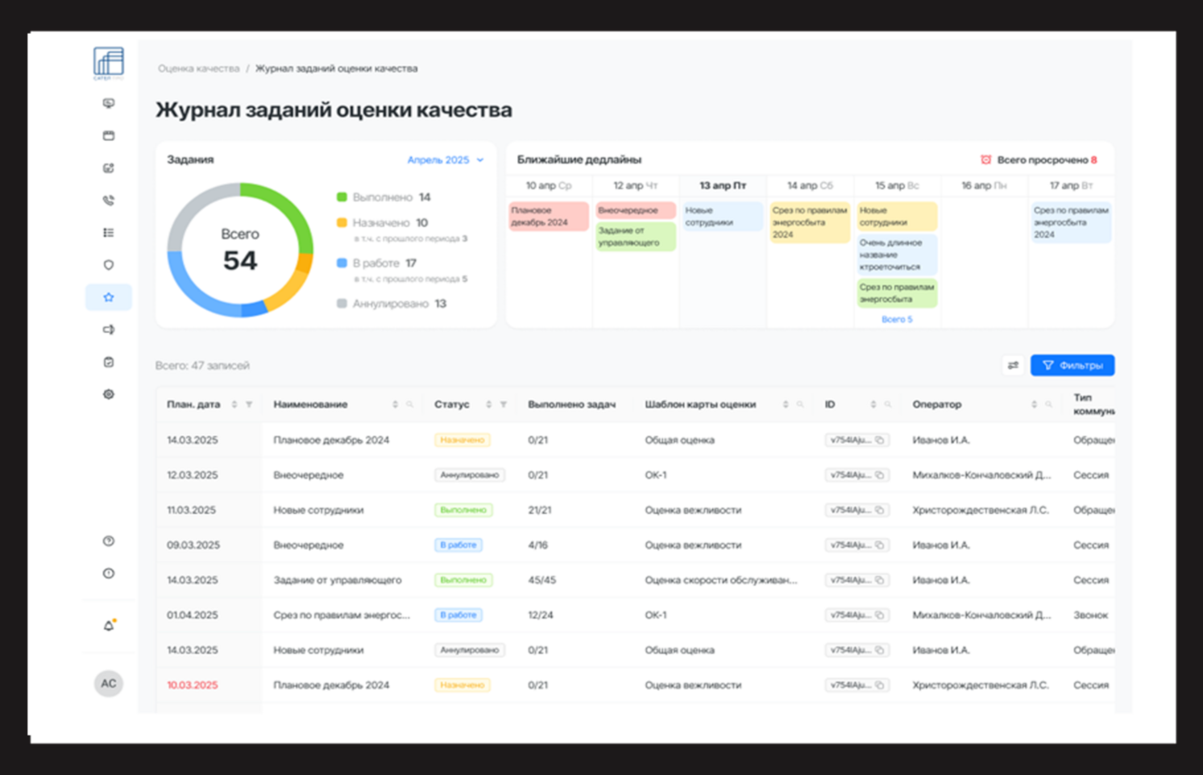This screenshot has height=775, width=1203.
Task: Click the list icon in sidebar
Action: pyautogui.click(x=109, y=233)
